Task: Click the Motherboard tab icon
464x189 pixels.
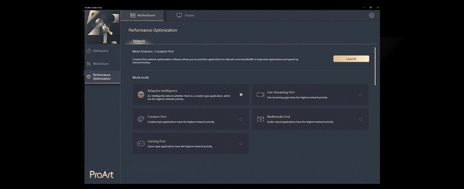Action: 133,15
